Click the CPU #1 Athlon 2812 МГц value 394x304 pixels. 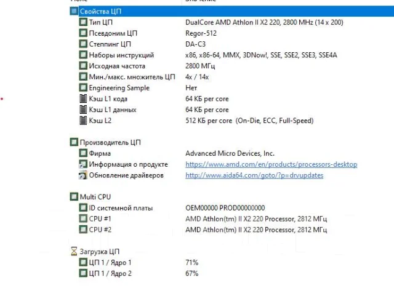point(256,218)
